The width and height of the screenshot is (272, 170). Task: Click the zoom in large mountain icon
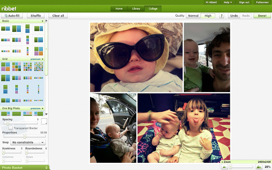259,167
